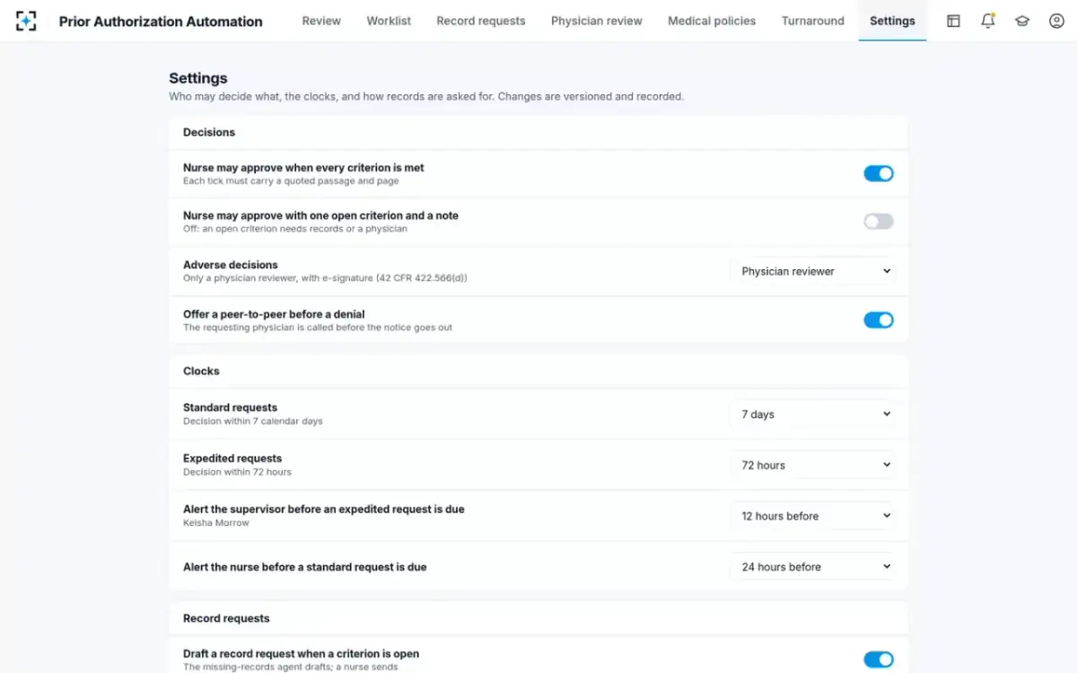Screen dimensions: 1077x673
Task: Click the 'Standard requests' setting label
Action: click(230, 407)
